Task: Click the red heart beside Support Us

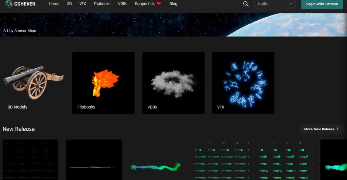Action: [x=159, y=4]
